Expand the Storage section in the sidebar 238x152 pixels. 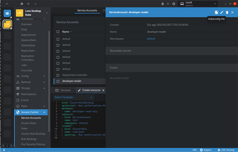[44, 88]
